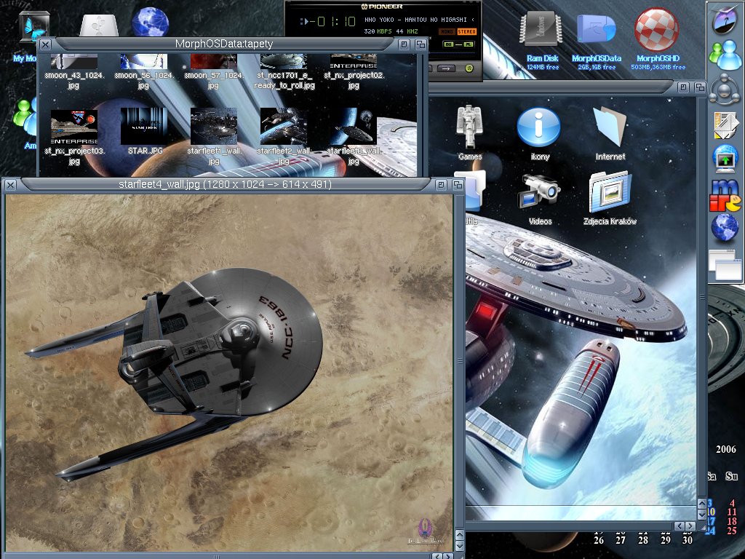This screenshot has width=745, height=559.
Task: Select date 30 on the desktop calendar
Action: click(687, 540)
